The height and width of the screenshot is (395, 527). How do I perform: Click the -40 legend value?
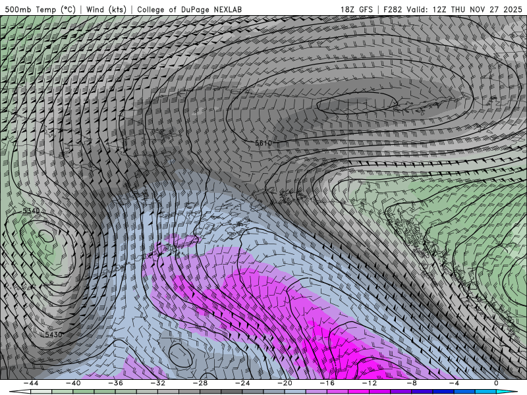pyautogui.click(x=73, y=383)
